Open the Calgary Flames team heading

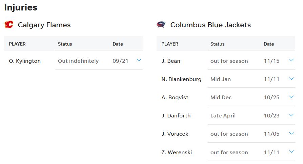point(44,25)
